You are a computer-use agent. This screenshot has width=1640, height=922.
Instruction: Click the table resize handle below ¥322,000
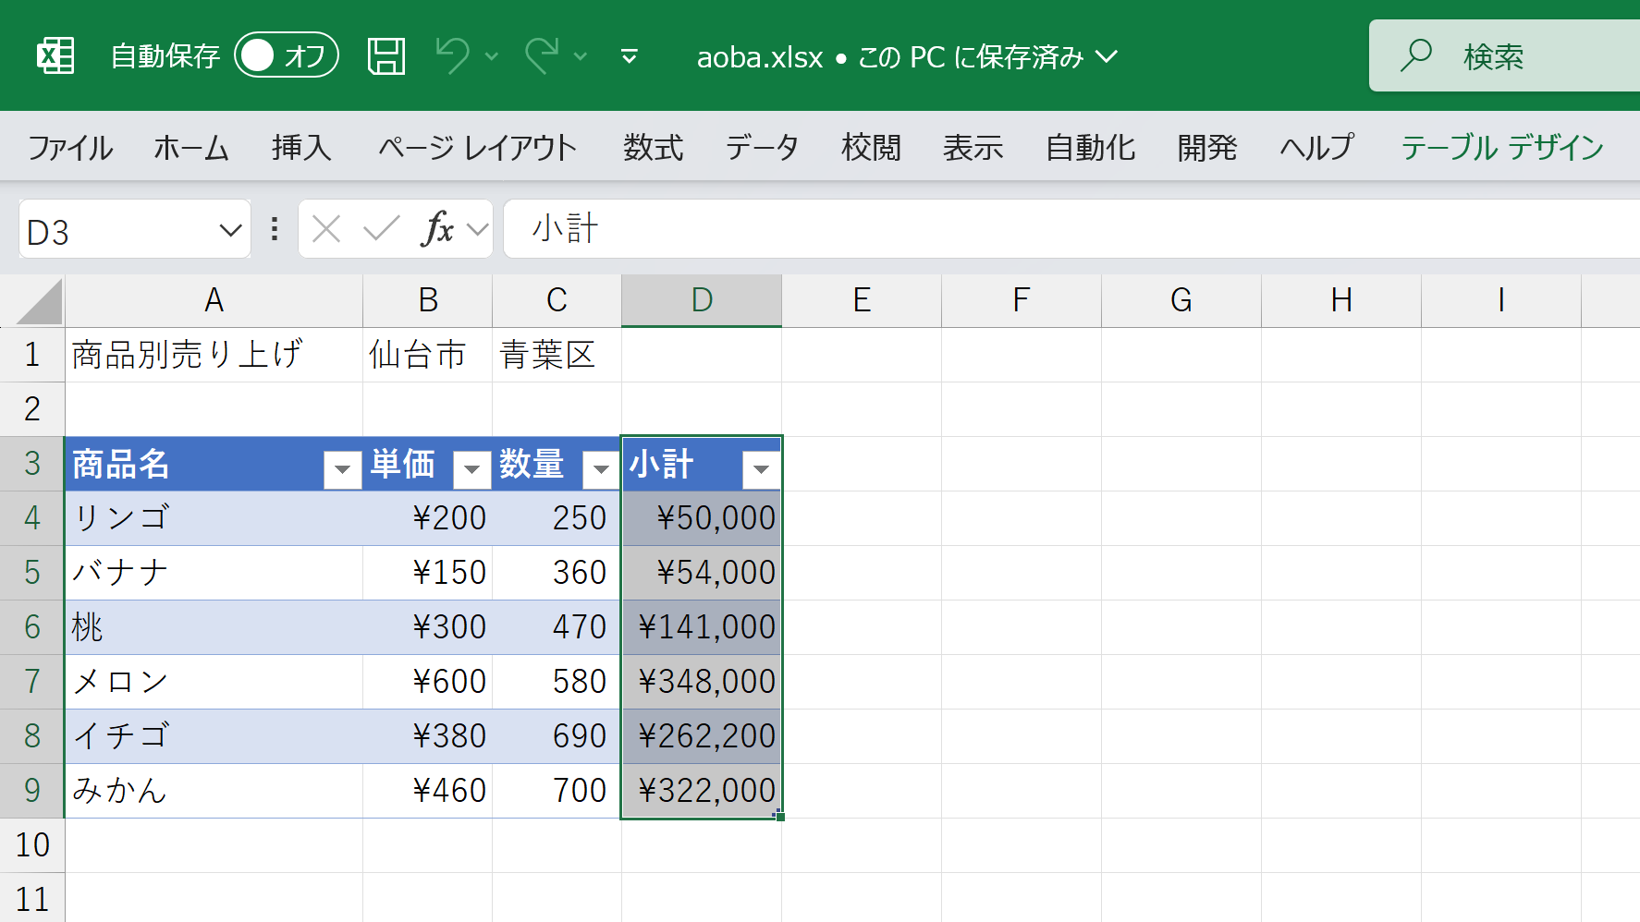click(x=779, y=816)
